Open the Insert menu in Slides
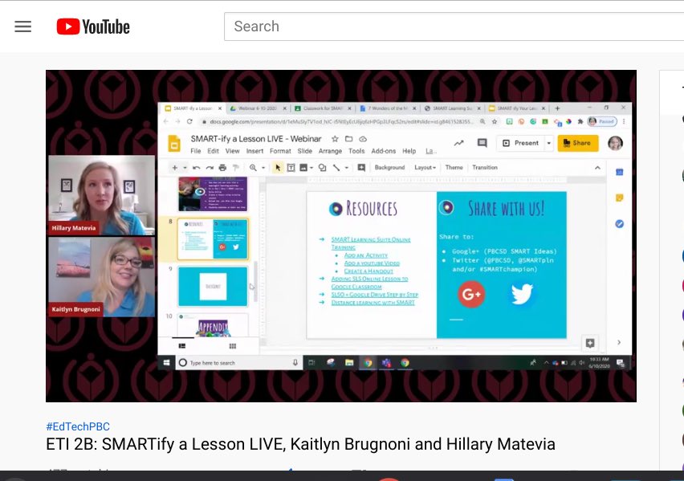Viewport: 684px width, 481px height. pyautogui.click(x=254, y=151)
